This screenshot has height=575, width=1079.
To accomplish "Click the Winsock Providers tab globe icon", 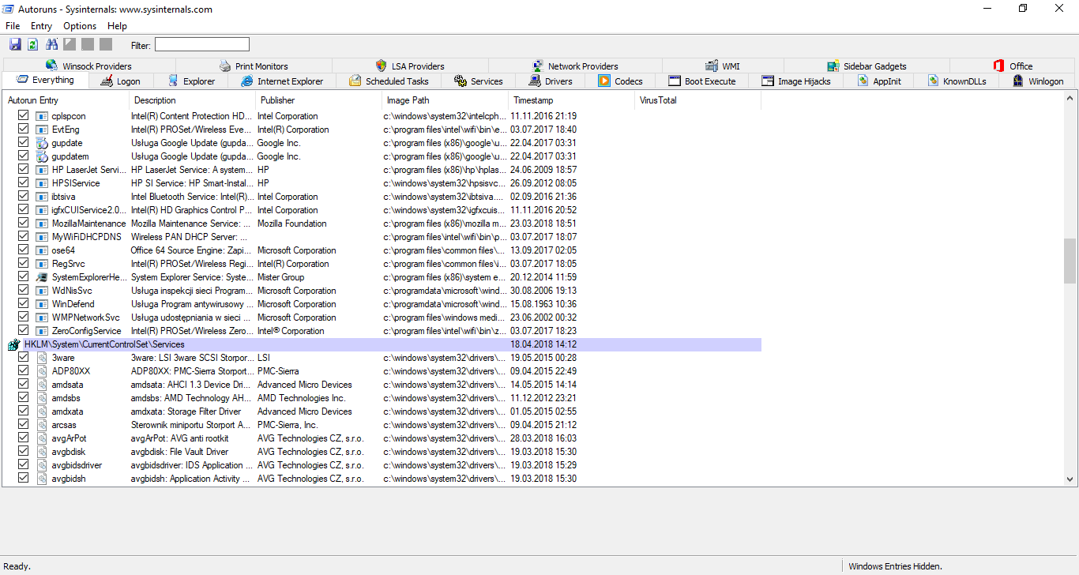I will [52, 66].
